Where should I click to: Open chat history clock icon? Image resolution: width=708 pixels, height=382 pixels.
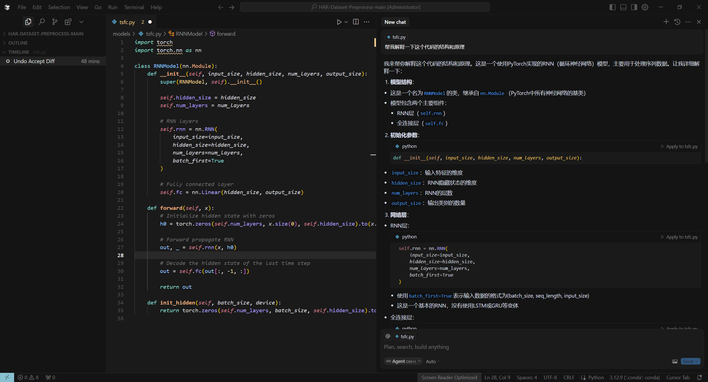pos(677,22)
